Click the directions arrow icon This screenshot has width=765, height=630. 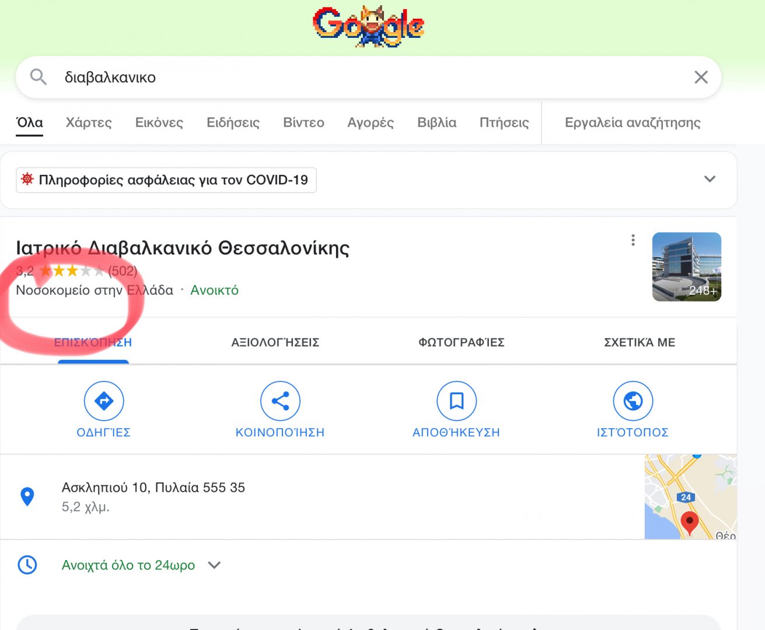tap(104, 401)
